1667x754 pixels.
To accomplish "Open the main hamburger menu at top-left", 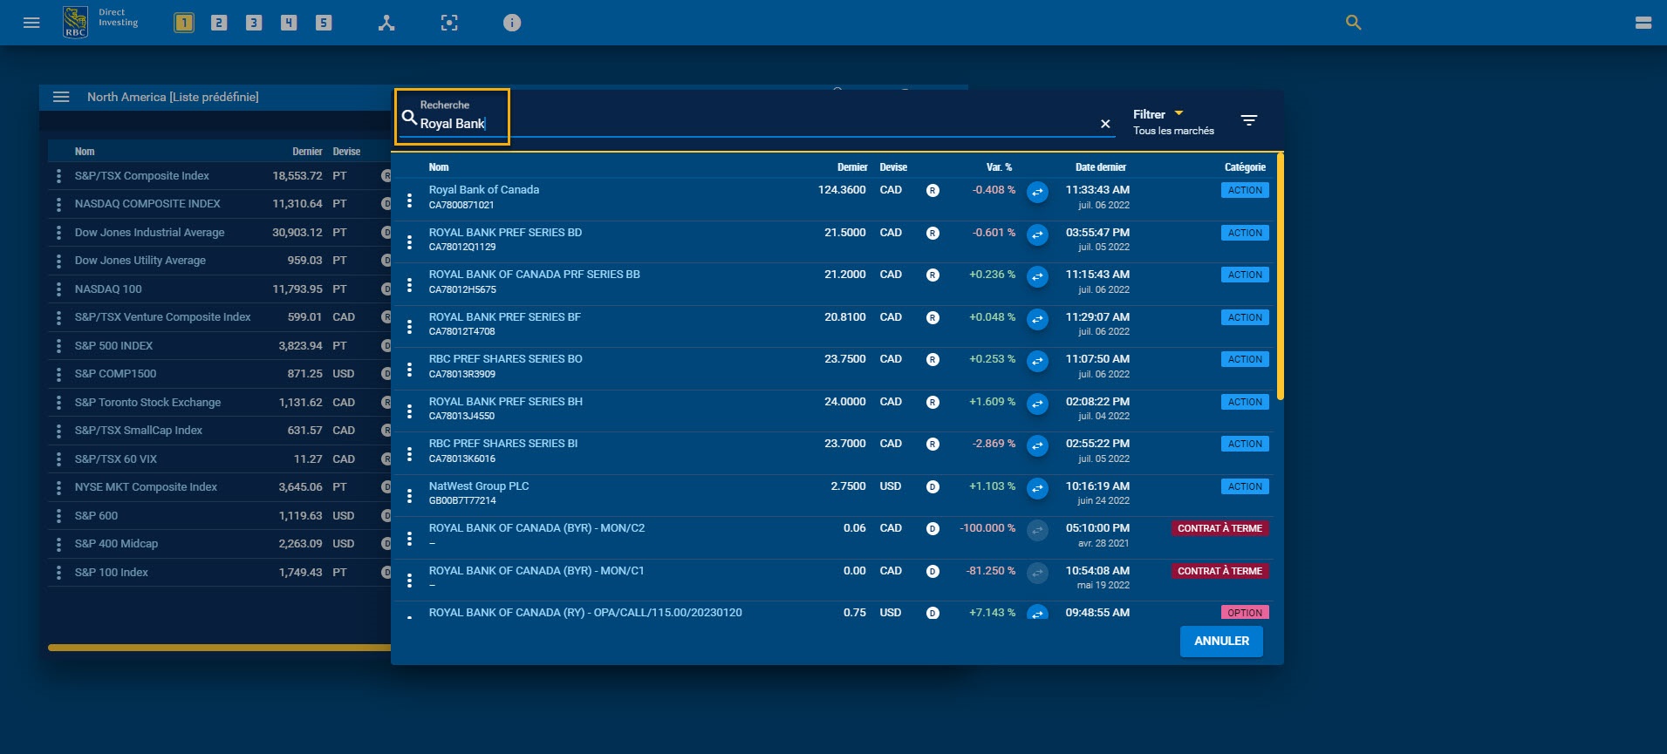I will click(31, 23).
